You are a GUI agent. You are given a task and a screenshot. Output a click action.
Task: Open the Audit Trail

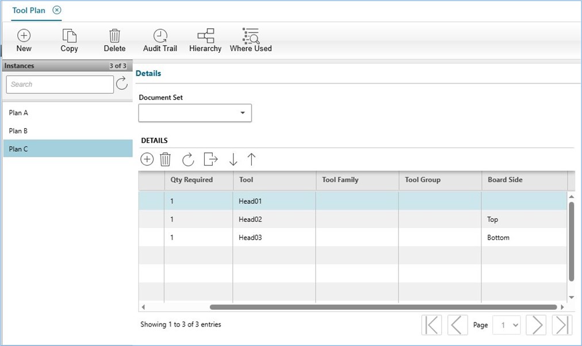point(160,36)
